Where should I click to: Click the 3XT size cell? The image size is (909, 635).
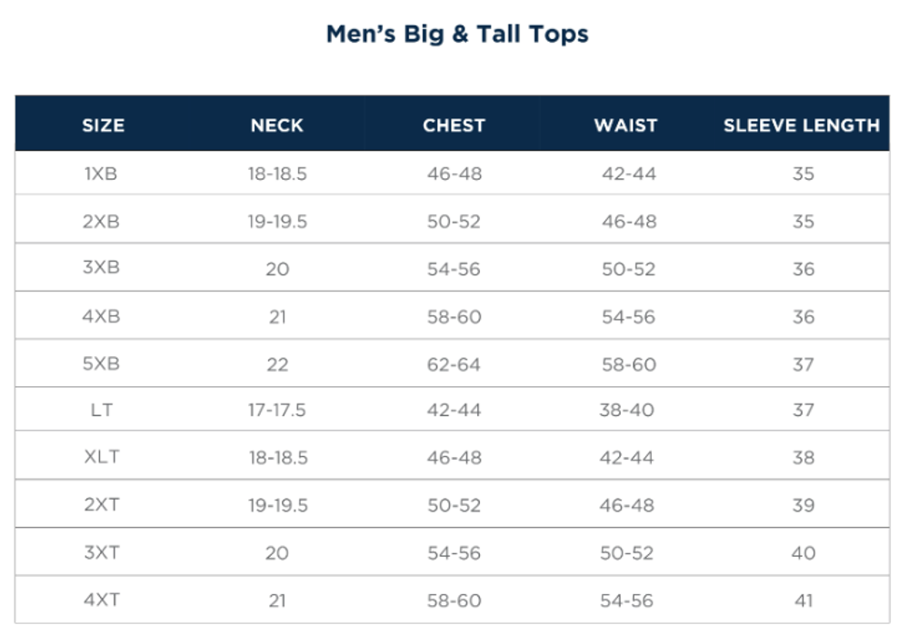coord(101,551)
